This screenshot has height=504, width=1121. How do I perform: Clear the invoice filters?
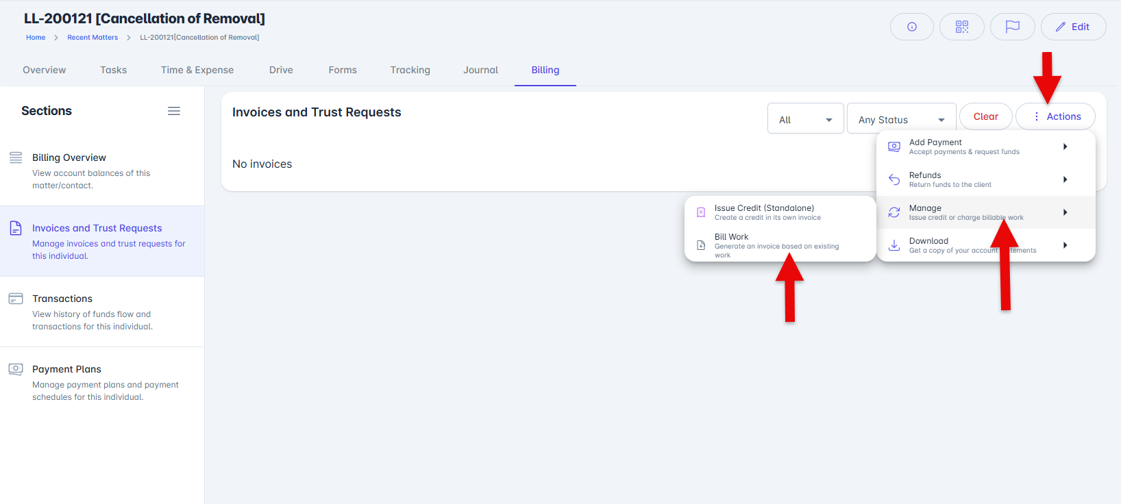click(986, 116)
